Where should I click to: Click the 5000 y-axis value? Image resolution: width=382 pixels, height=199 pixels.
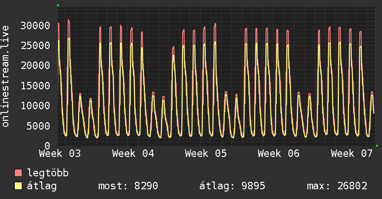(x=38, y=126)
